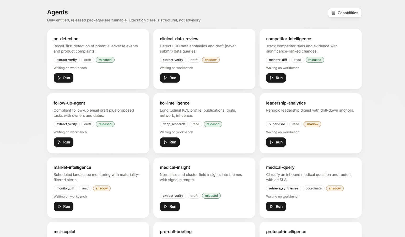The width and height of the screenshot is (405, 237).
Task: Click the draft tag on ae-detection
Action: (x=88, y=60)
